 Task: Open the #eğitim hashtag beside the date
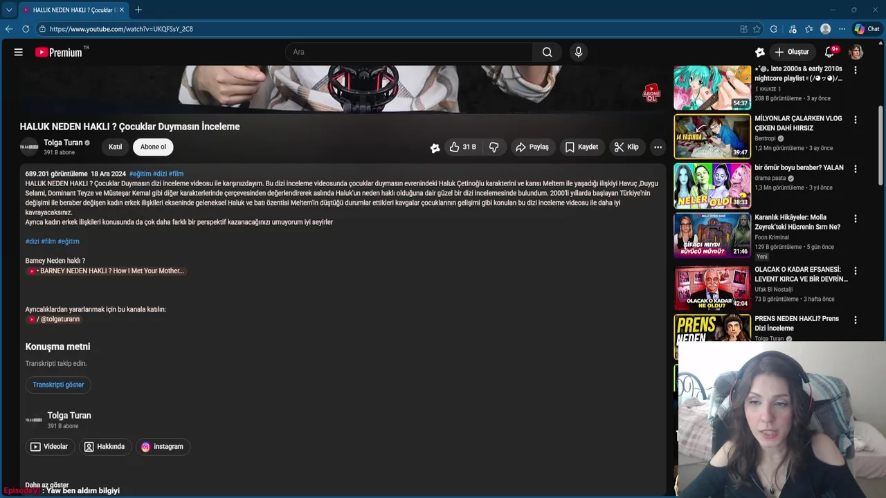[140, 174]
